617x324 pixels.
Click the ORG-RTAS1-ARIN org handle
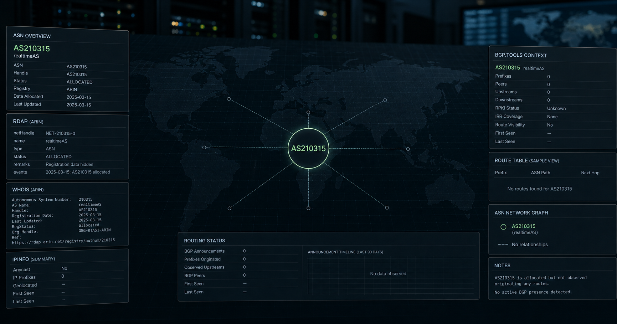click(x=94, y=230)
